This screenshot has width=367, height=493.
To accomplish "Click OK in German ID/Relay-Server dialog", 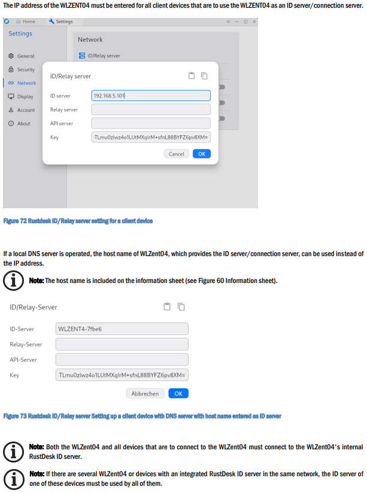I will pos(178,394).
